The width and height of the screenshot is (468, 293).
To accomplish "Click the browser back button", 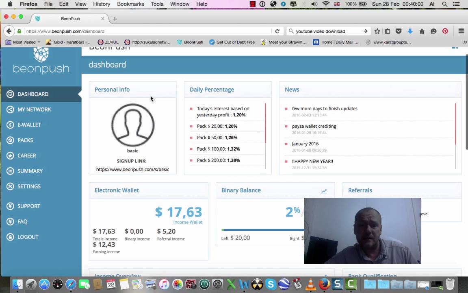I will 9,31.
